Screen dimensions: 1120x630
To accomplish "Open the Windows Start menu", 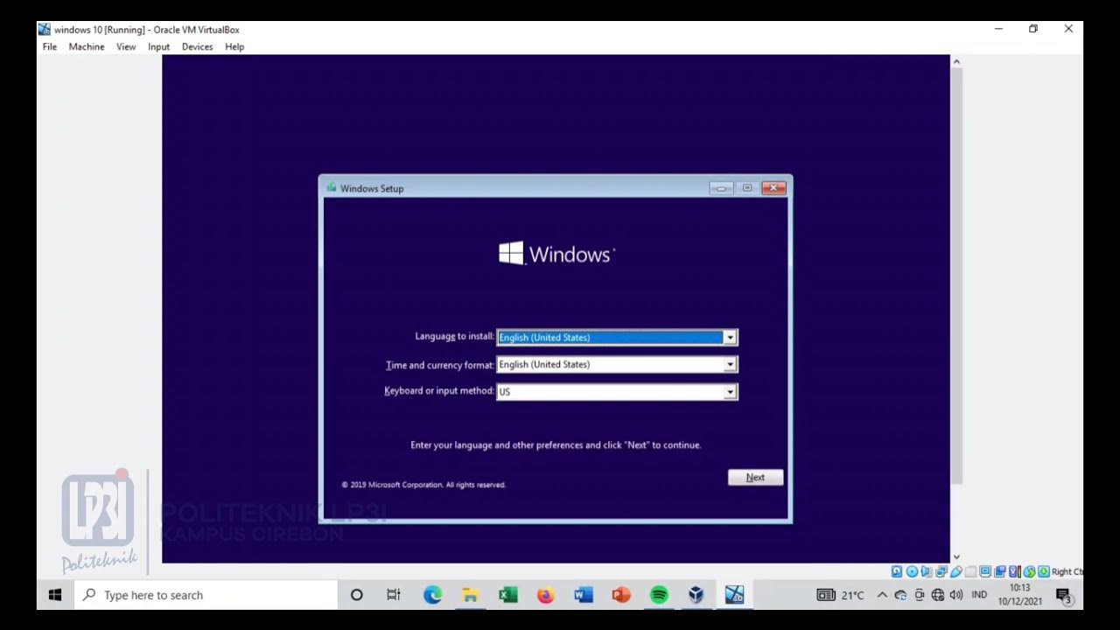I will [55, 595].
